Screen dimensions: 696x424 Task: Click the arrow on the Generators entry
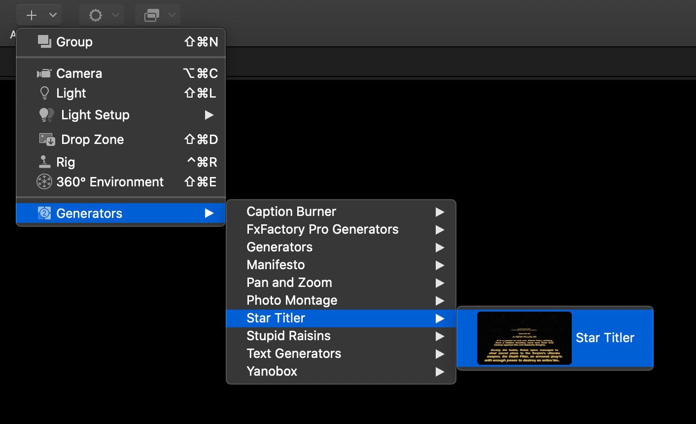tap(209, 213)
